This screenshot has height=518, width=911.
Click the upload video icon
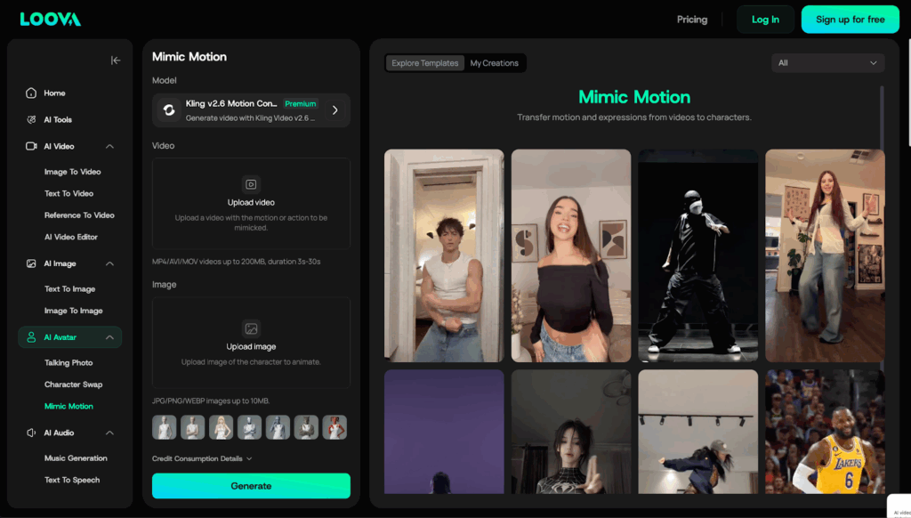[251, 185]
